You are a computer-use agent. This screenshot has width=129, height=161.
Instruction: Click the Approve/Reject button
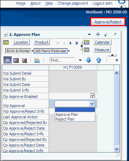click(x=108, y=22)
